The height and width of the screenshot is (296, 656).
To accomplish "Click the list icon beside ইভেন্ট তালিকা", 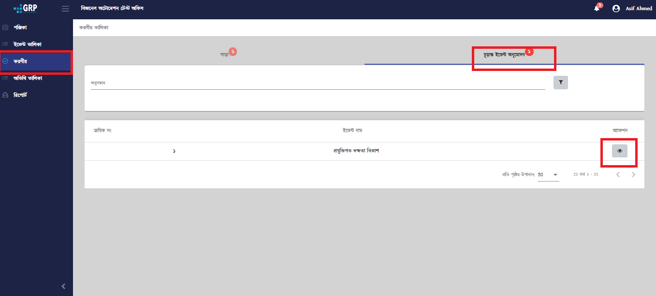I will [x=5, y=44].
